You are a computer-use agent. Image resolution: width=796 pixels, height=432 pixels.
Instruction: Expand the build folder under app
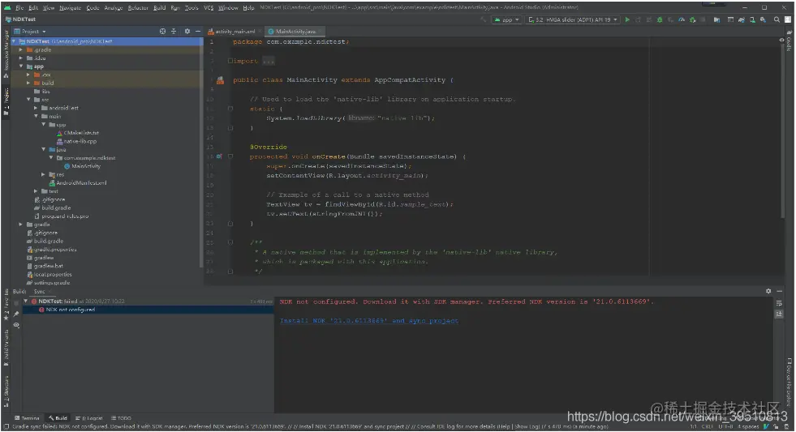[28, 83]
